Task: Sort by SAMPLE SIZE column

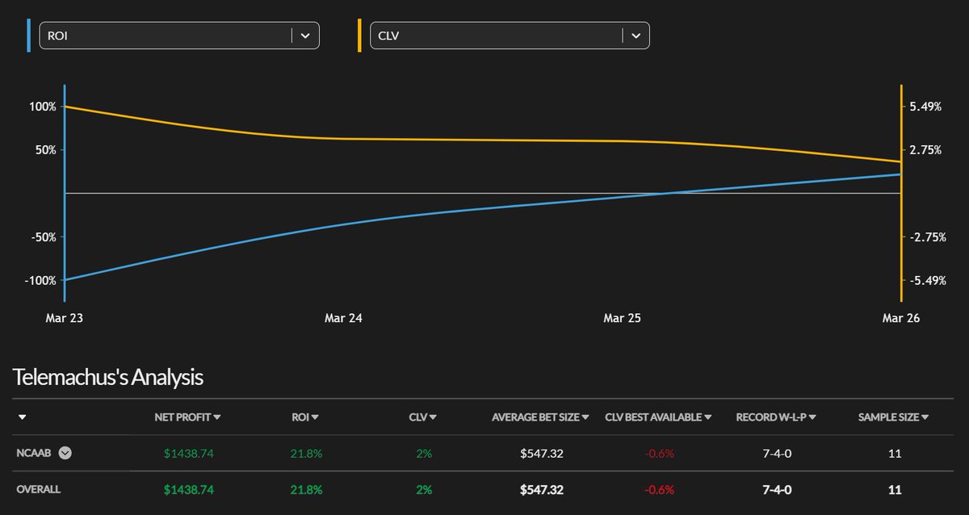Action: pyautogui.click(x=894, y=417)
